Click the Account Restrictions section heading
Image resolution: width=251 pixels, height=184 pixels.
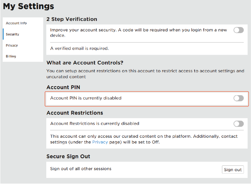click(75, 113)
